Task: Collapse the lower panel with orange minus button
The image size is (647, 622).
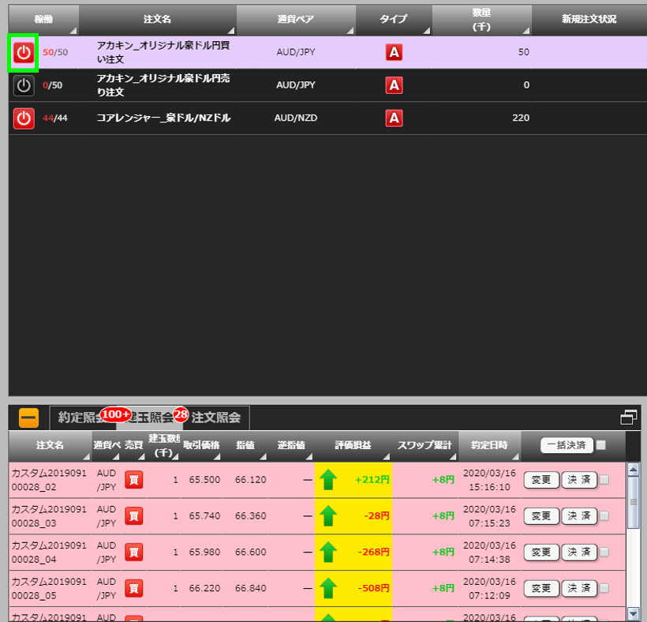Action: click(x=28, y=418)
